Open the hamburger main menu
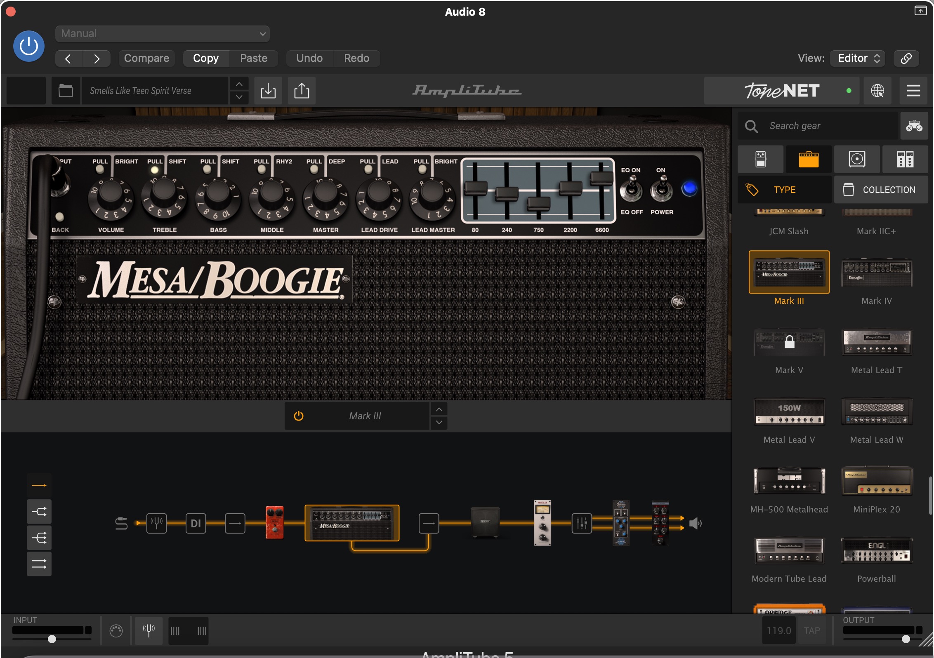934x658 pixels. click(x=913, y=91)
